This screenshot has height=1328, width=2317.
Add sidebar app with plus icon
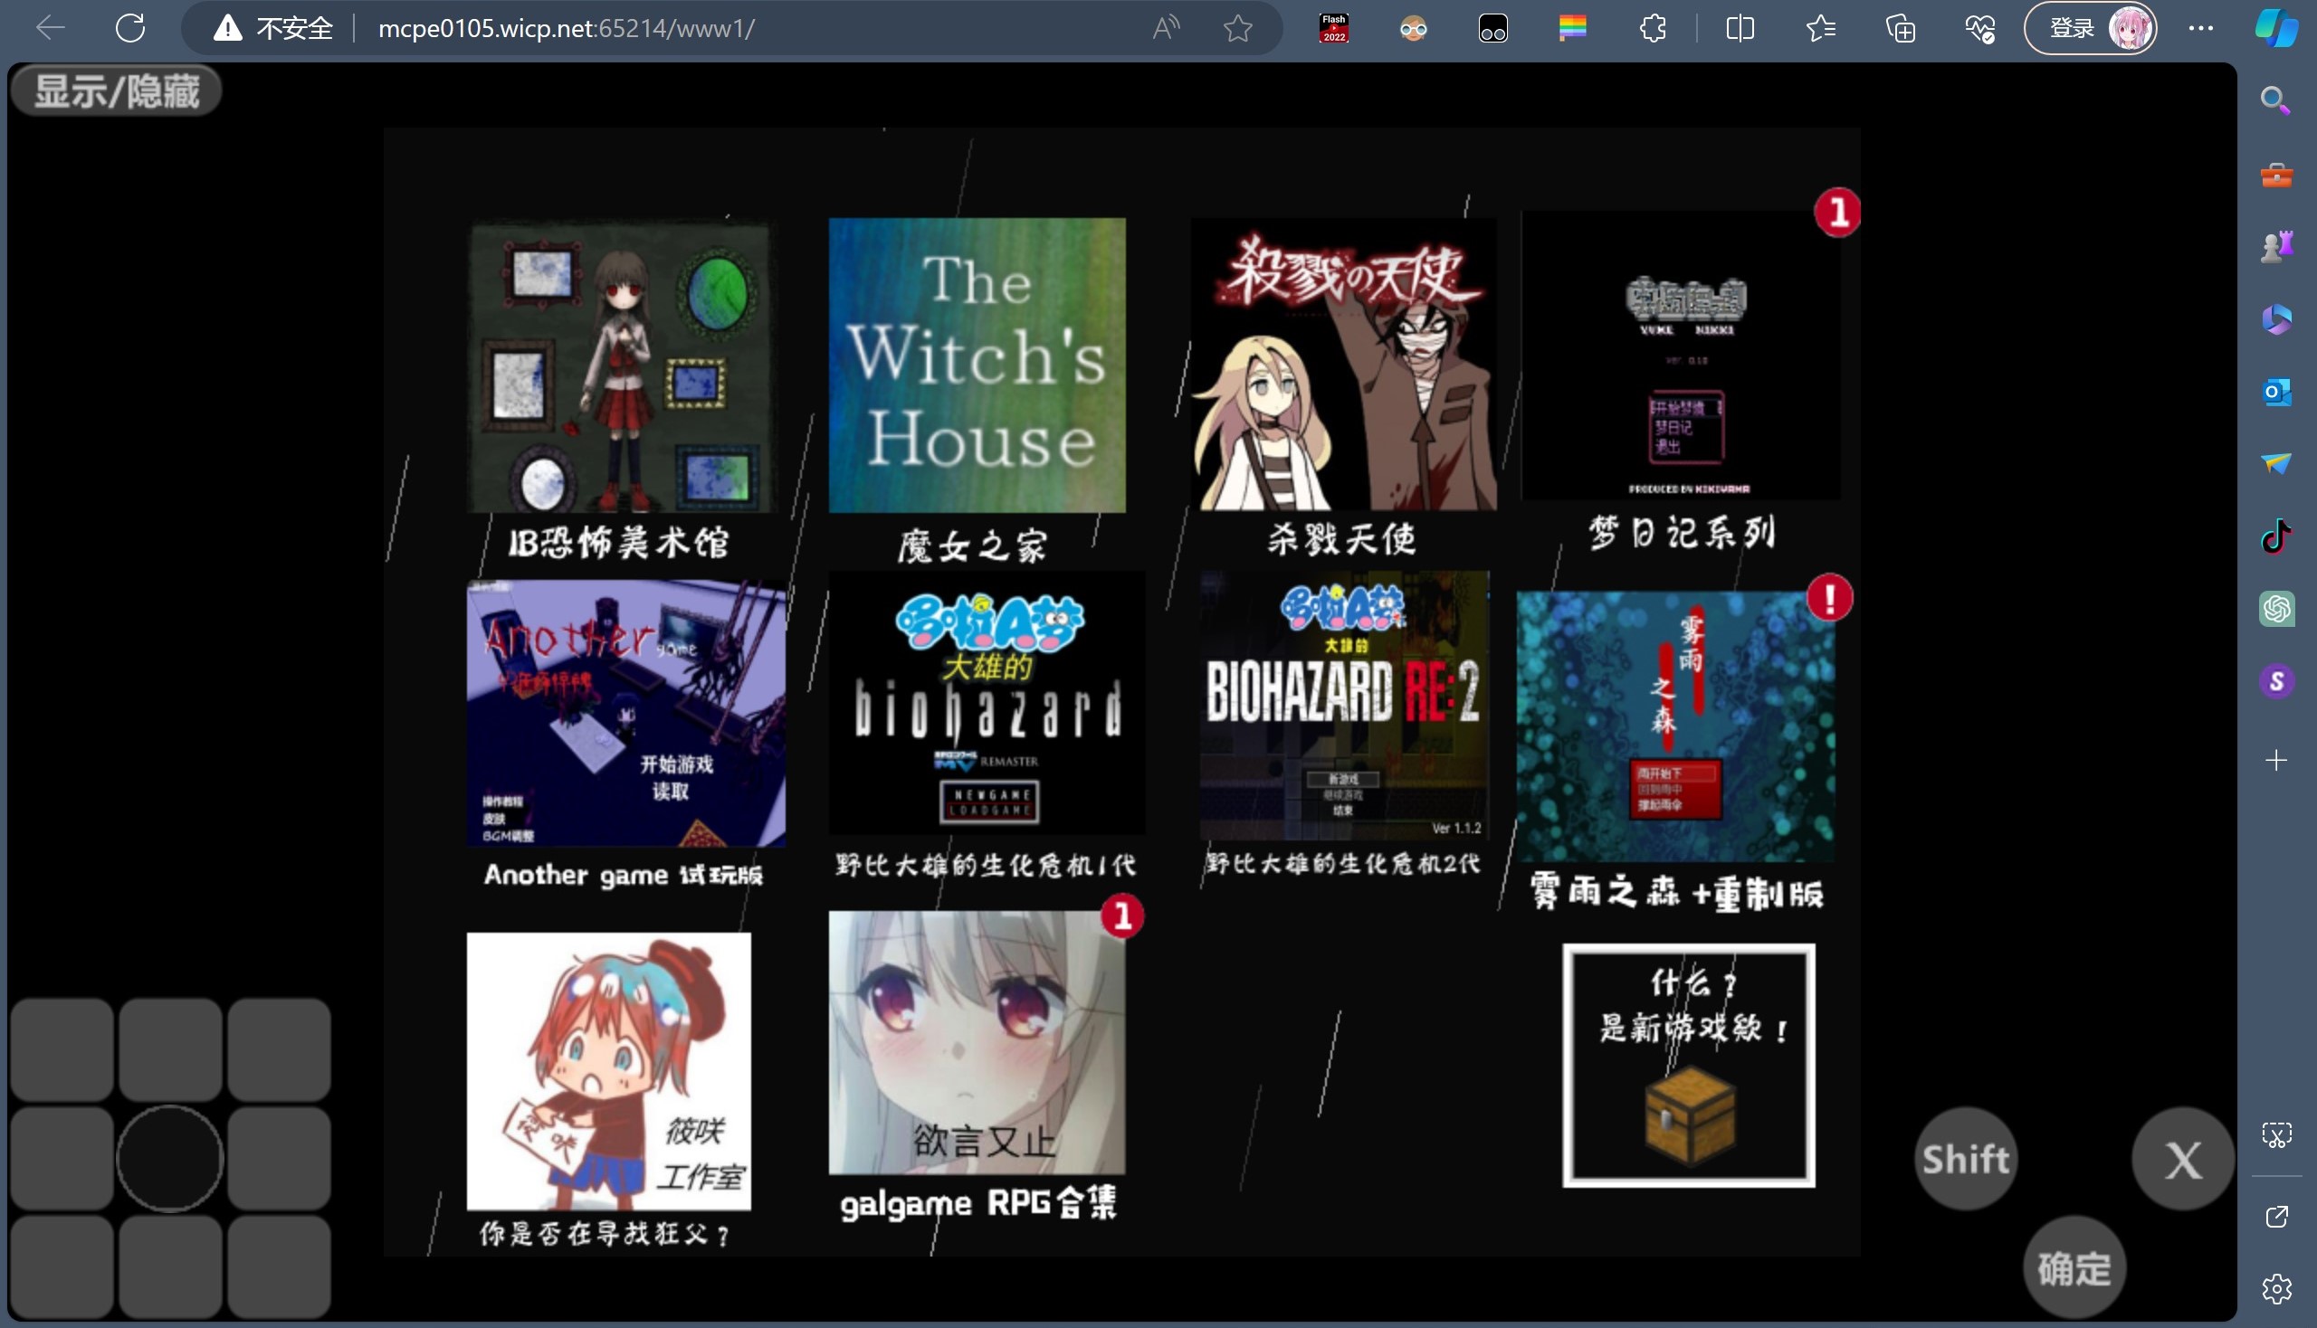2276,760
